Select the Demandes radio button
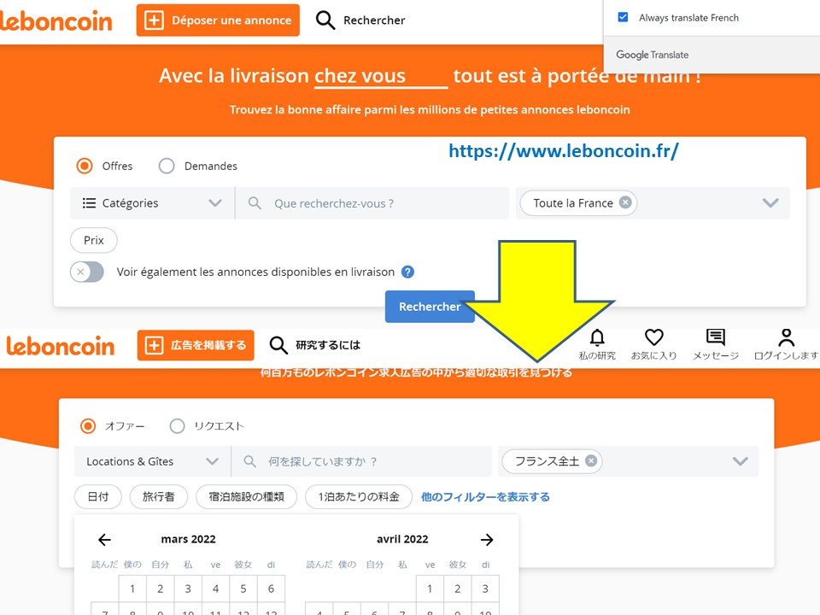820x615 pixels. tap(167, 166)
